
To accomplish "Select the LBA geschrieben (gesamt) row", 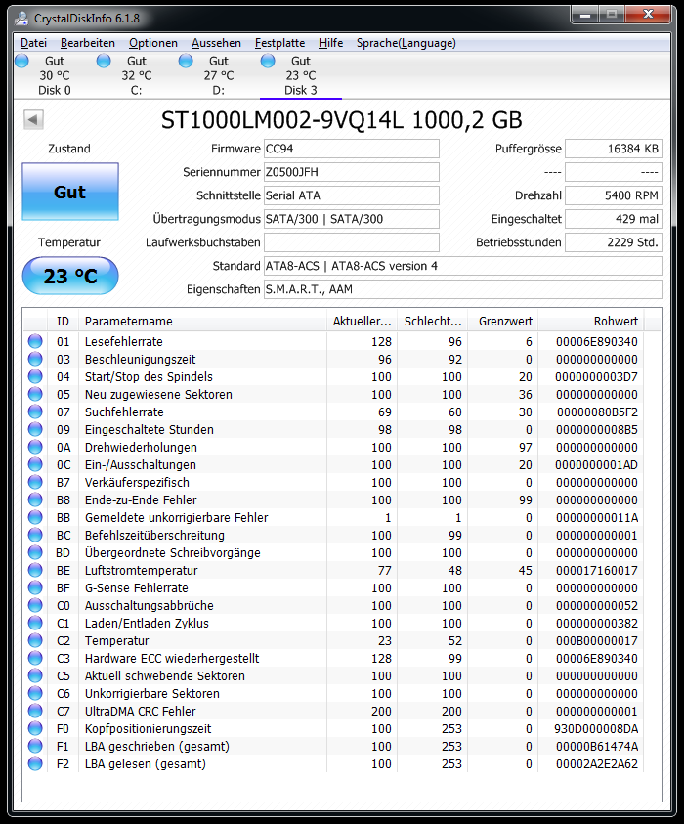I will point(333,746).
